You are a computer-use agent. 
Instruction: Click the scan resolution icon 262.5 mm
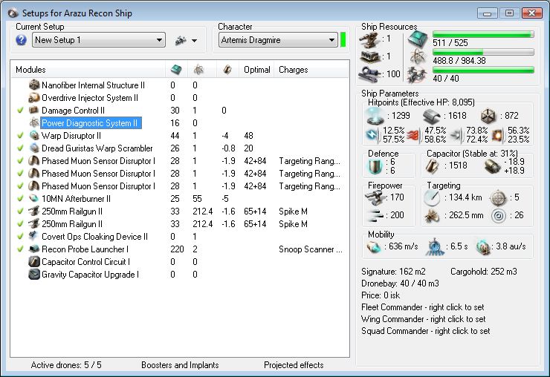432,216
